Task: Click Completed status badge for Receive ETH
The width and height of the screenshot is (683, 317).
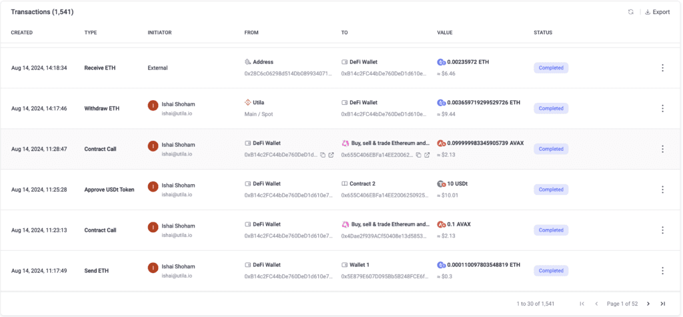Action: (551, 68)
